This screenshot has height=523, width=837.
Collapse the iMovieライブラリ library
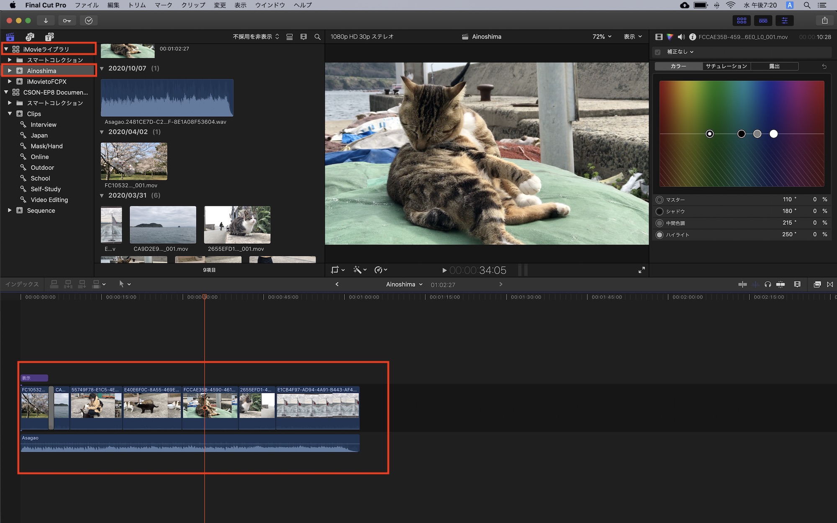coord(6,49)
